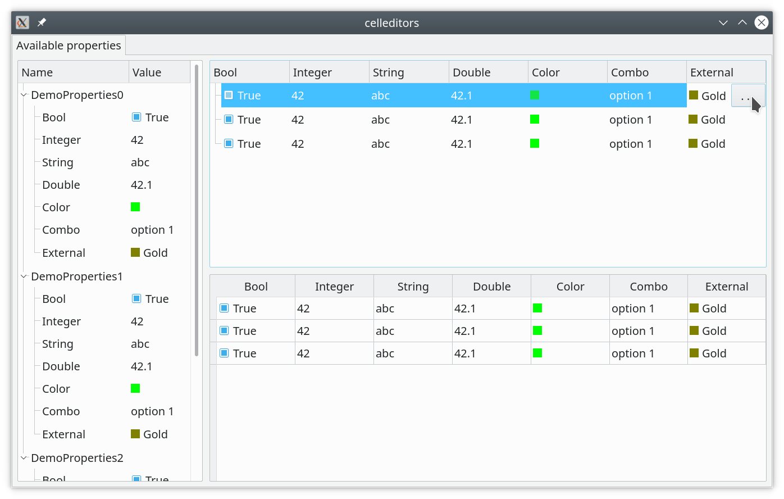
Task: Click the Name column header
Action: coord(74,72)
